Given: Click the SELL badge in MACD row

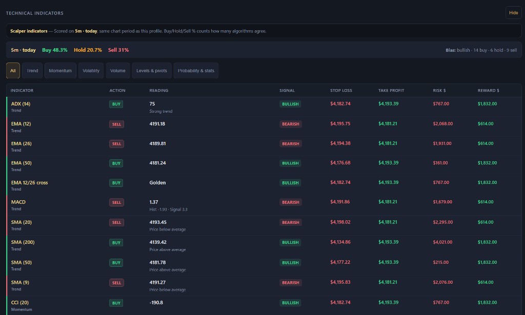Looking at the screenshot, I should click(x=116, y=202).
